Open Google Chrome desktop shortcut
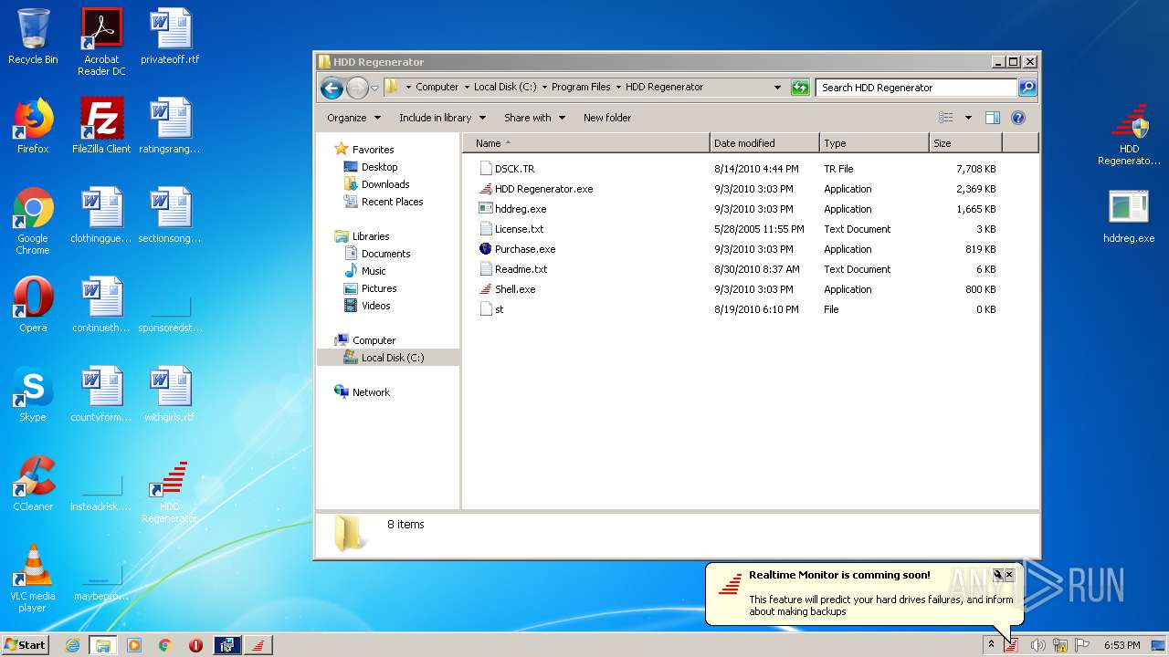This screenshot has height=657, width=1169. pyautogui.click(x=33, y=221)
